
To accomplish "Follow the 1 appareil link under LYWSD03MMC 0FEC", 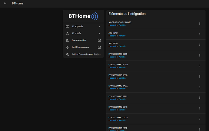I will (x=112, y=78).
